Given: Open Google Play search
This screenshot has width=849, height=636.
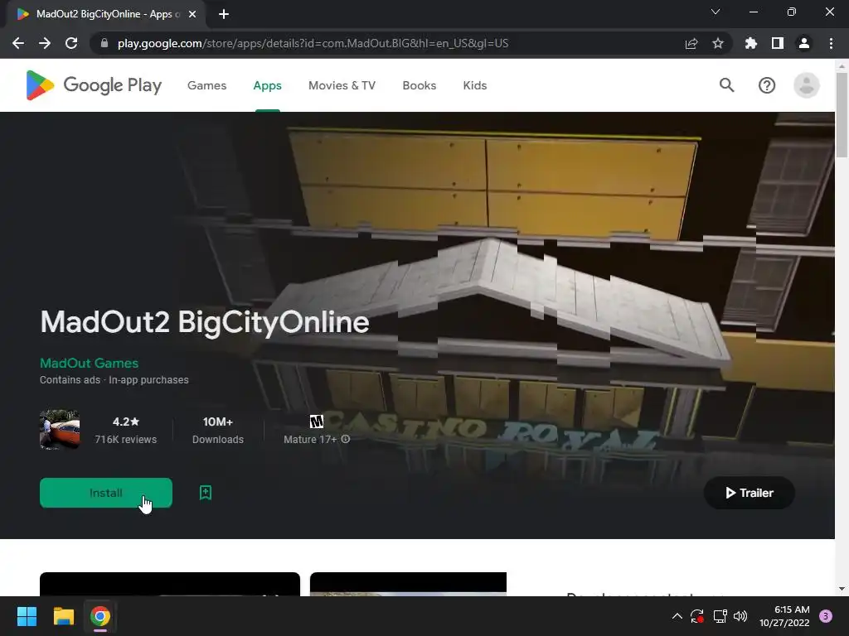Looking at the screenshot, I should click(726, 85).
